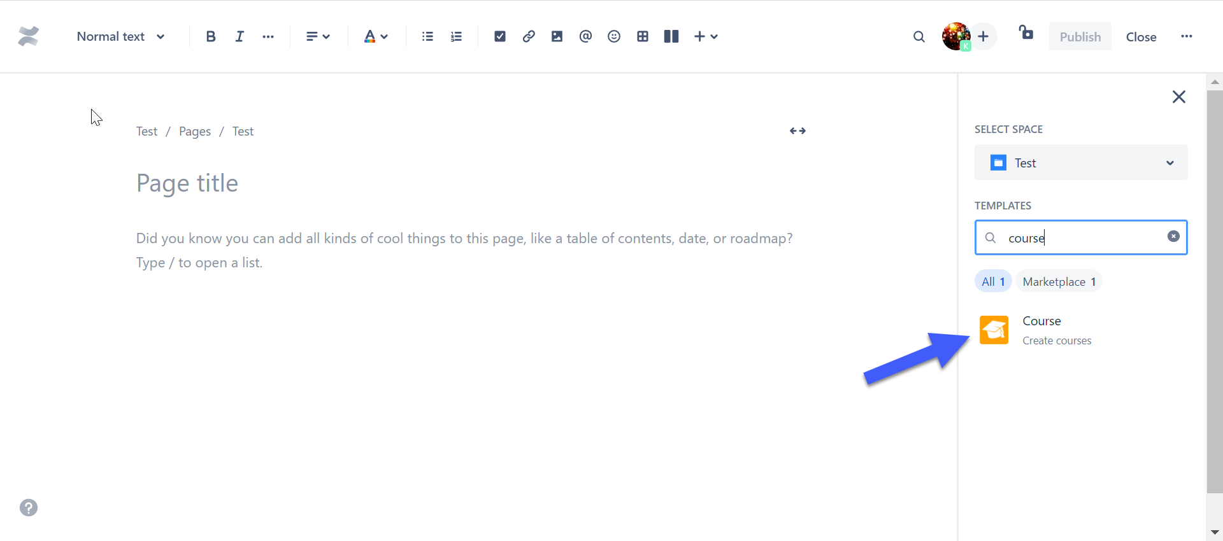Expand the text alignment dropdown
The image size is (1223, 541).
(x=318, y=37)
